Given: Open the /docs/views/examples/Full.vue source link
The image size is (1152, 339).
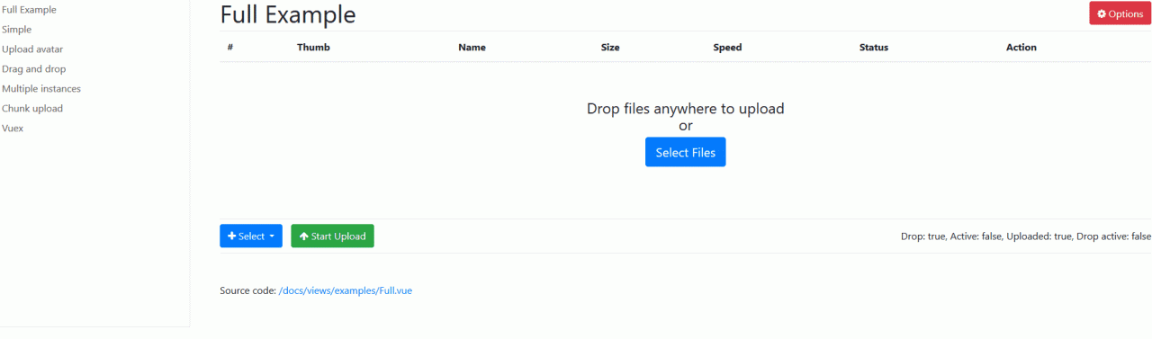Looking at the screenshot, I should (x=346, y=290).
